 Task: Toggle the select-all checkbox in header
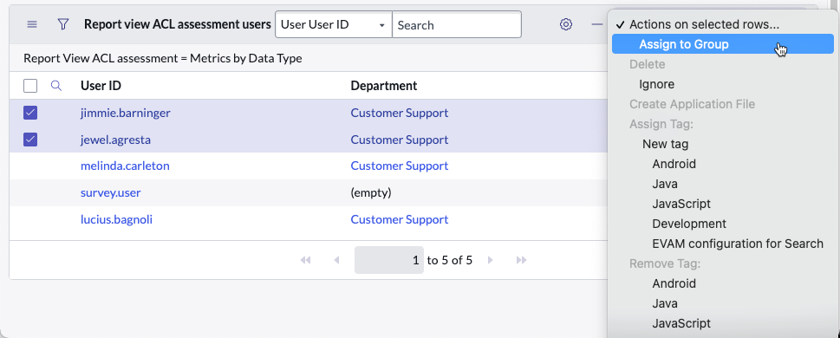click(x=30, y=86)
